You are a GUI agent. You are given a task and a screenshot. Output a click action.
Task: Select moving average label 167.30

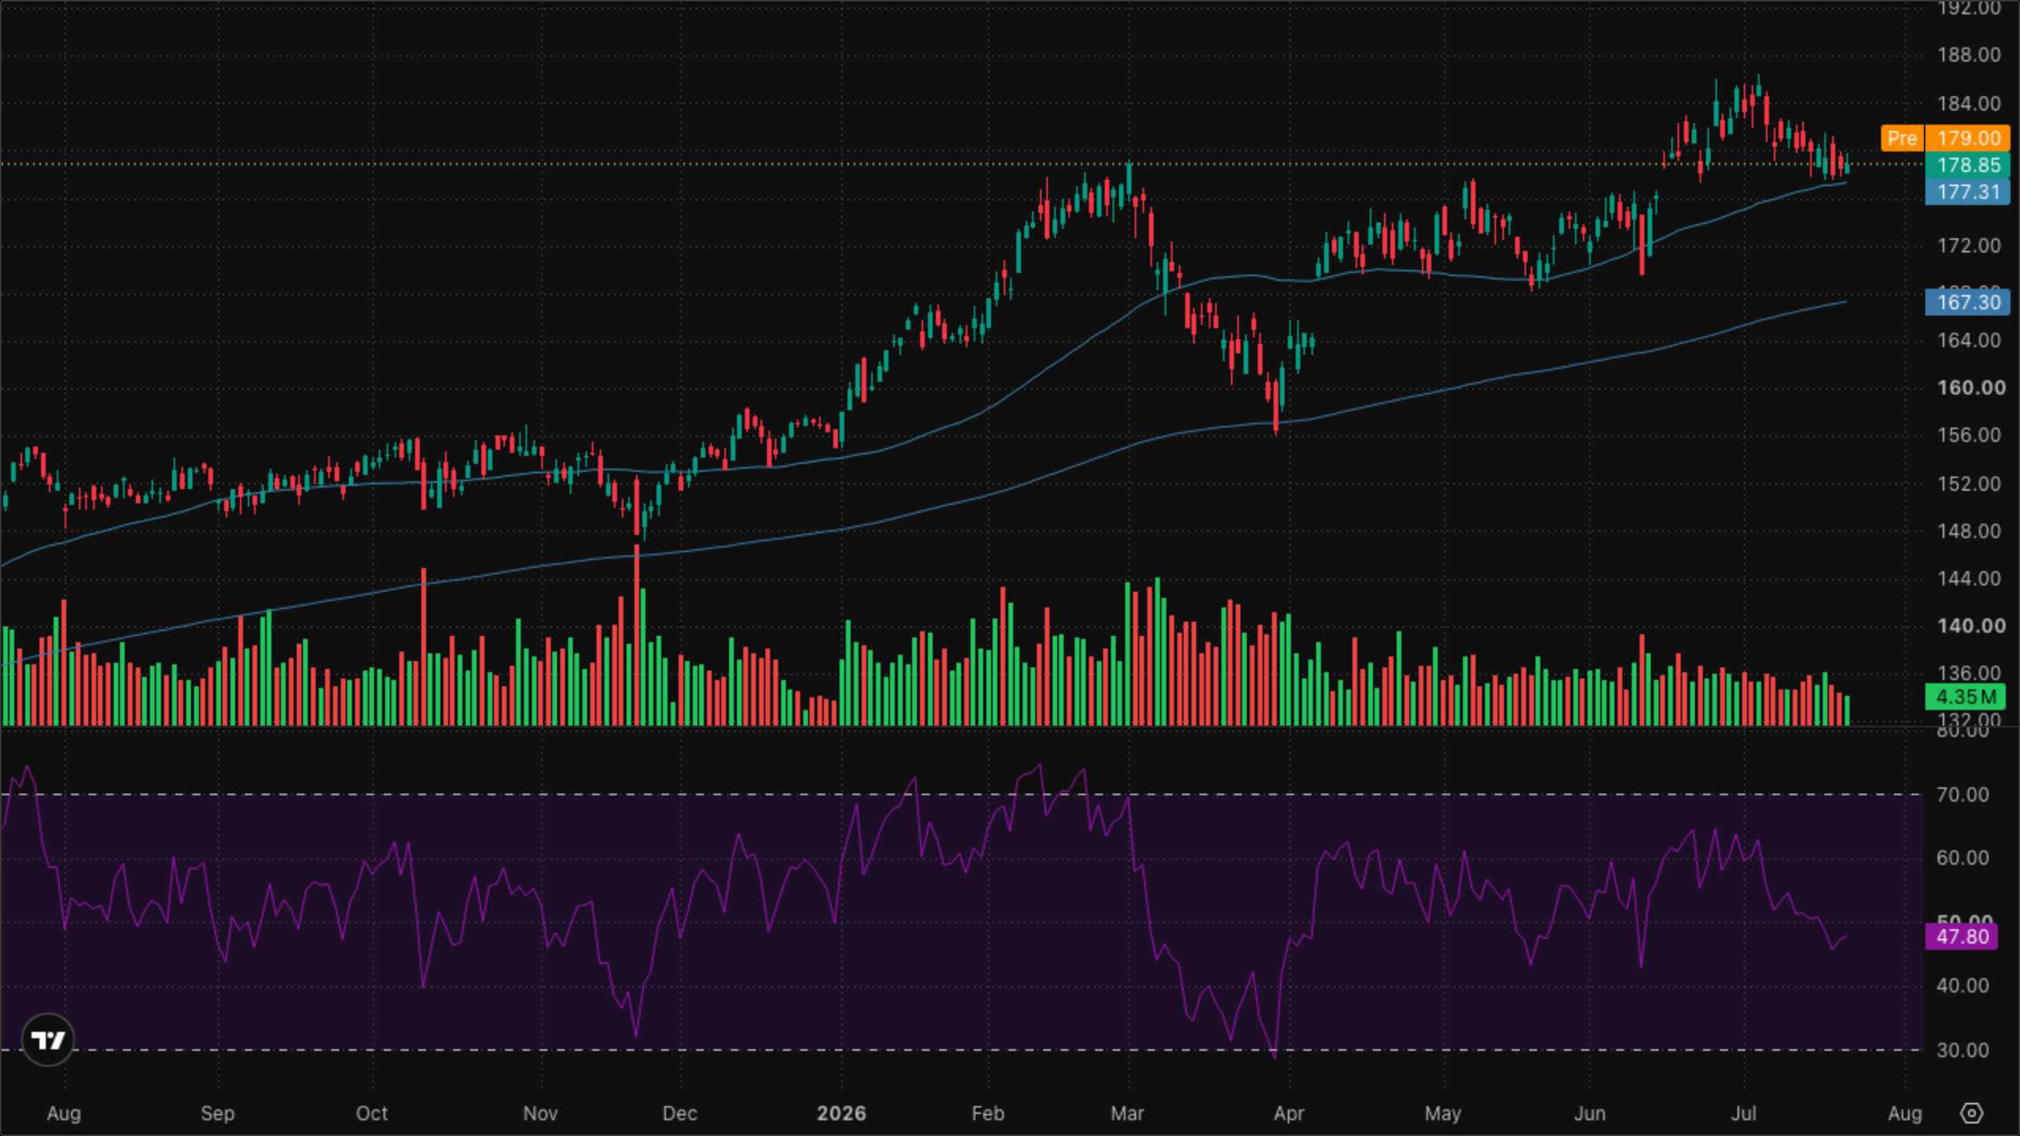1968,302
